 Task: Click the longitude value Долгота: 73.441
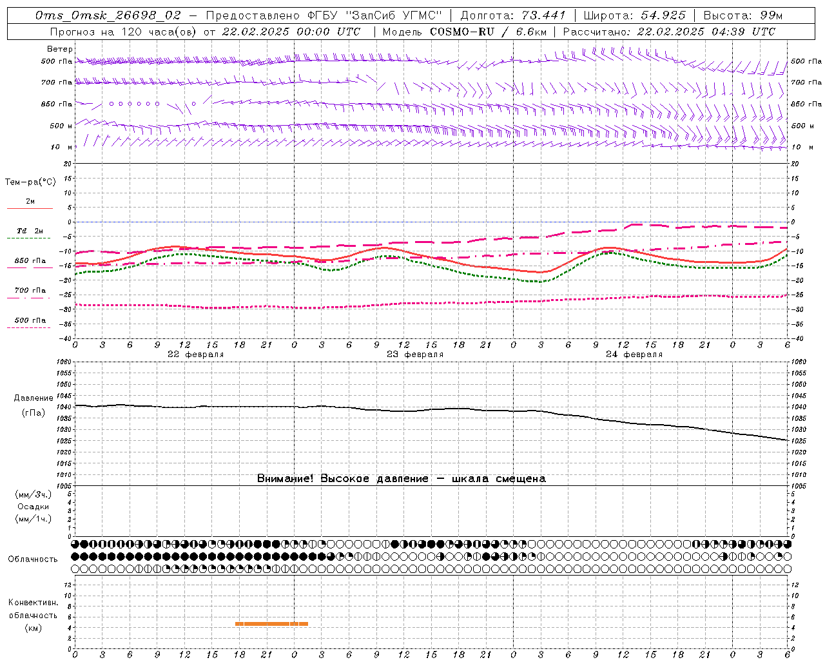point(513,15)
